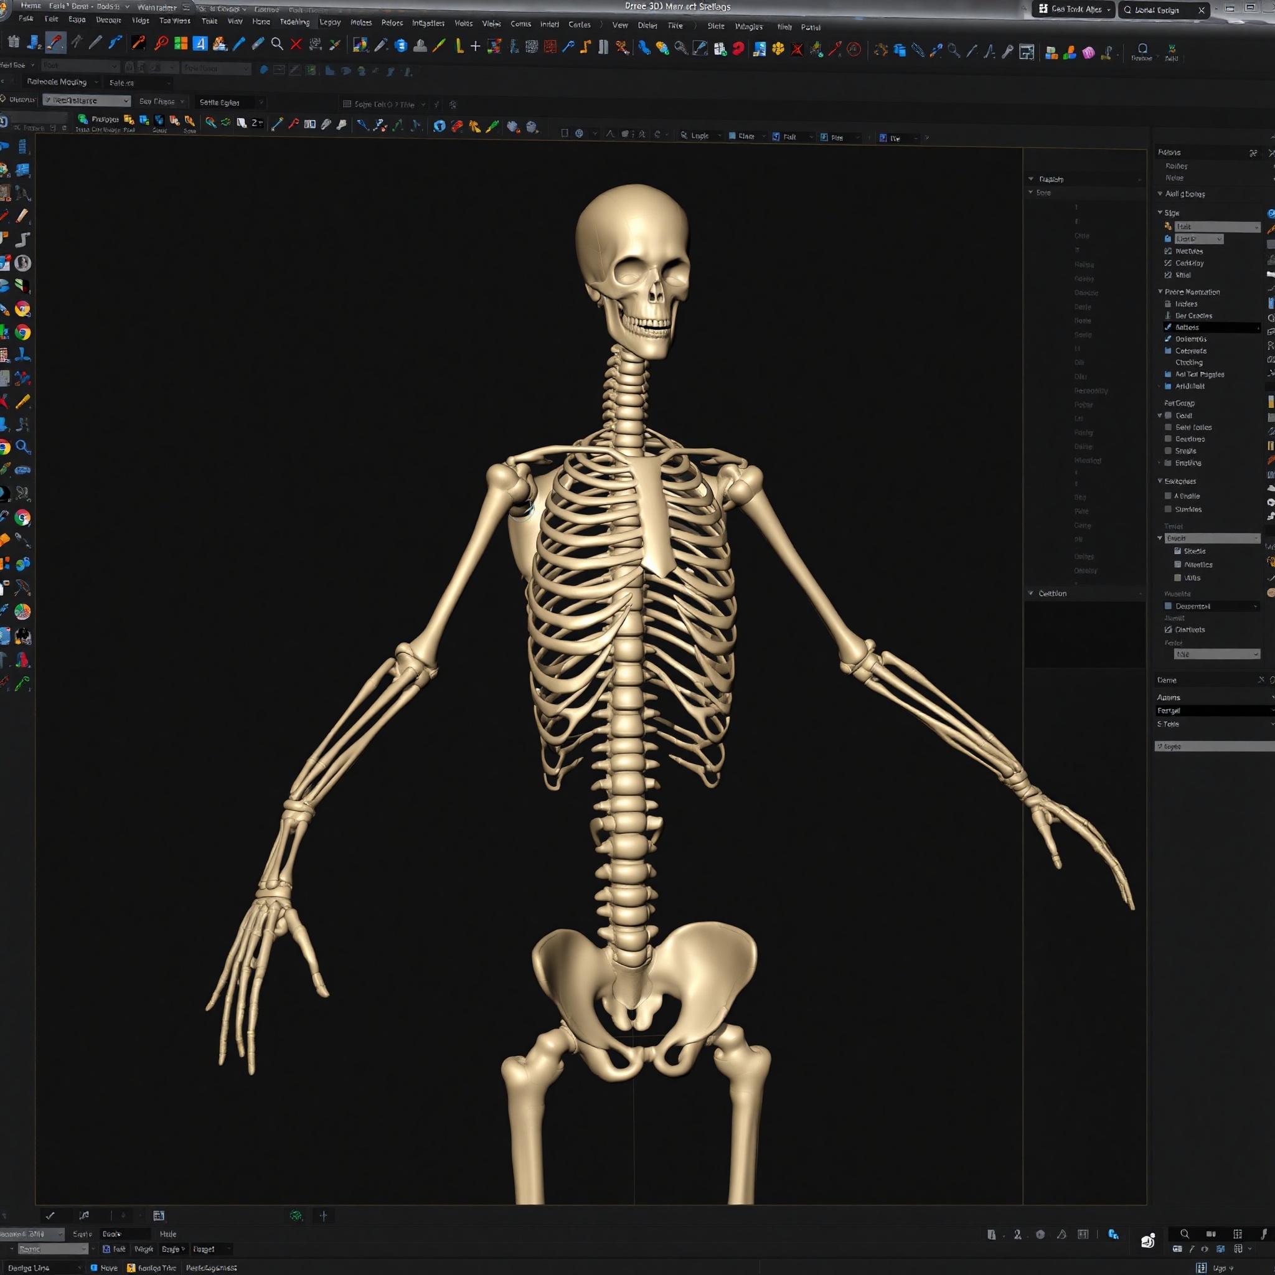This screenshot has width=1275, height=1275.
Task: Open the Rendering menu
Action: tap(294, 21)
